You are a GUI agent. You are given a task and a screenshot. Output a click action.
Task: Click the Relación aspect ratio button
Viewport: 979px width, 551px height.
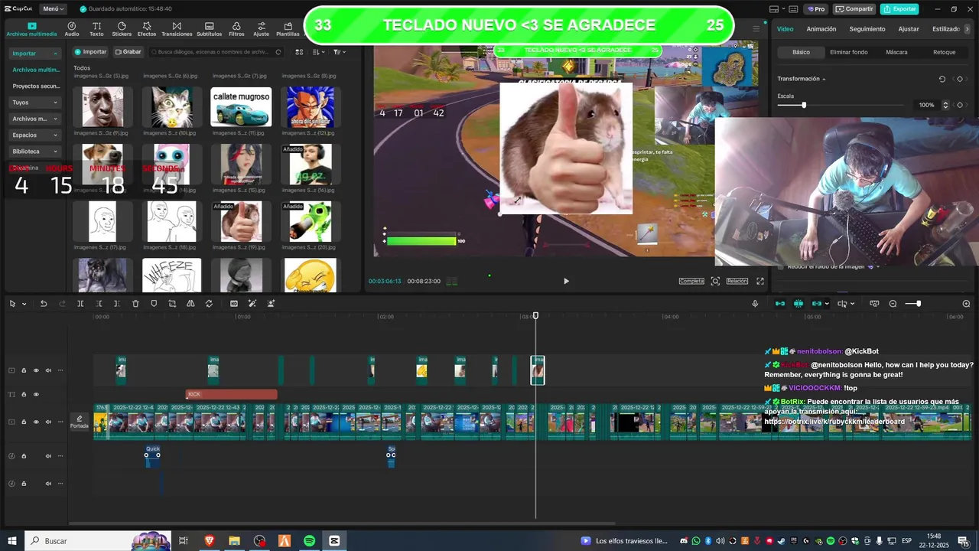click(737, 281)
